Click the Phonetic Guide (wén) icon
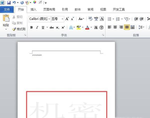The image size is (150, 118). pos(96,19)
